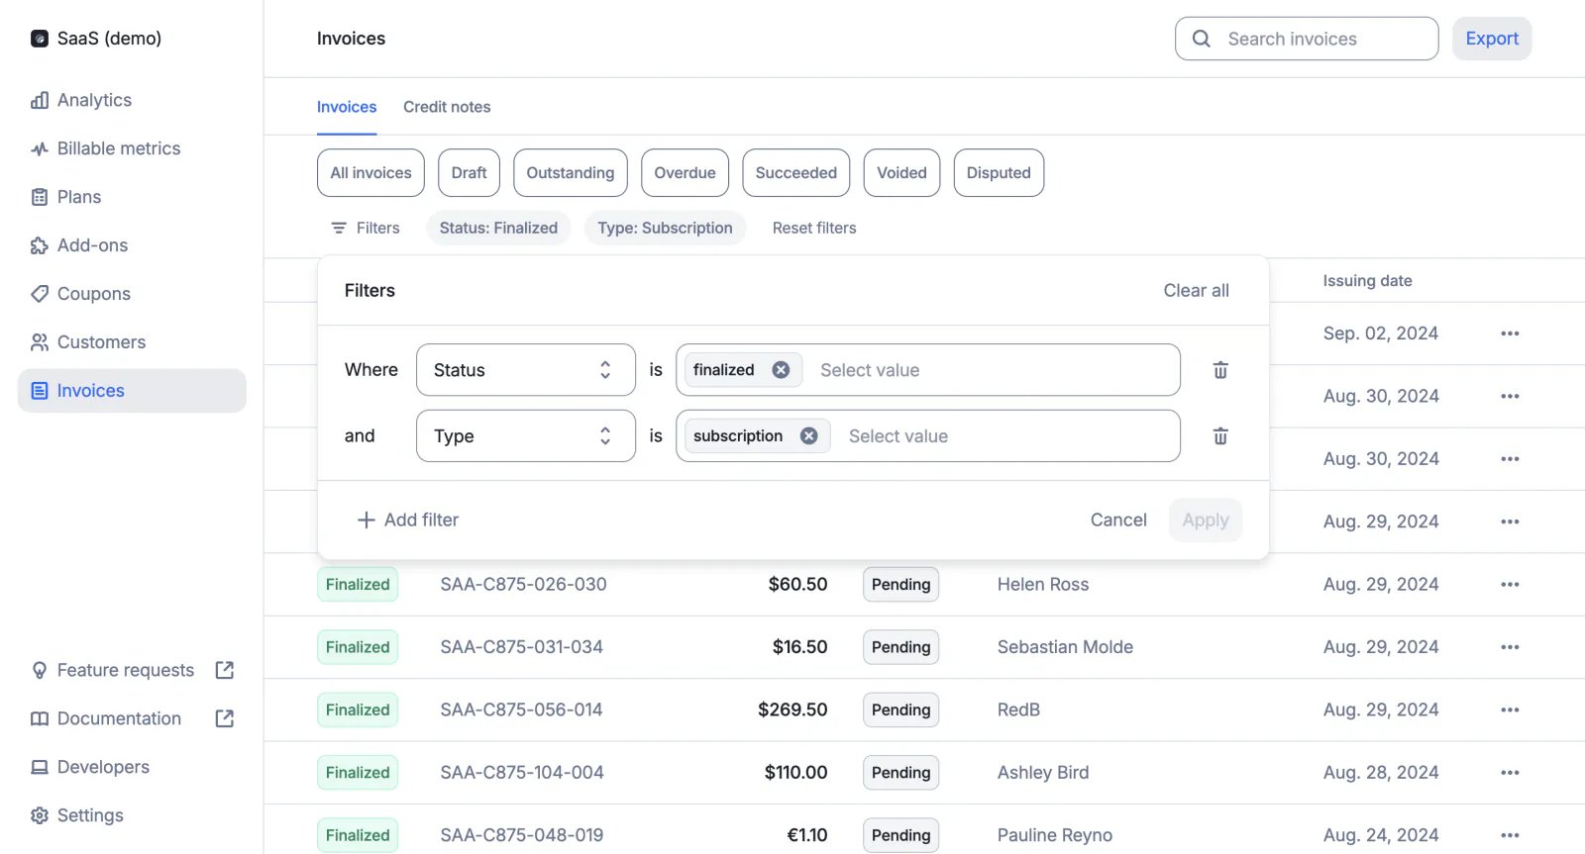Select the Outstanding quick filter

[x=571, y=173]
